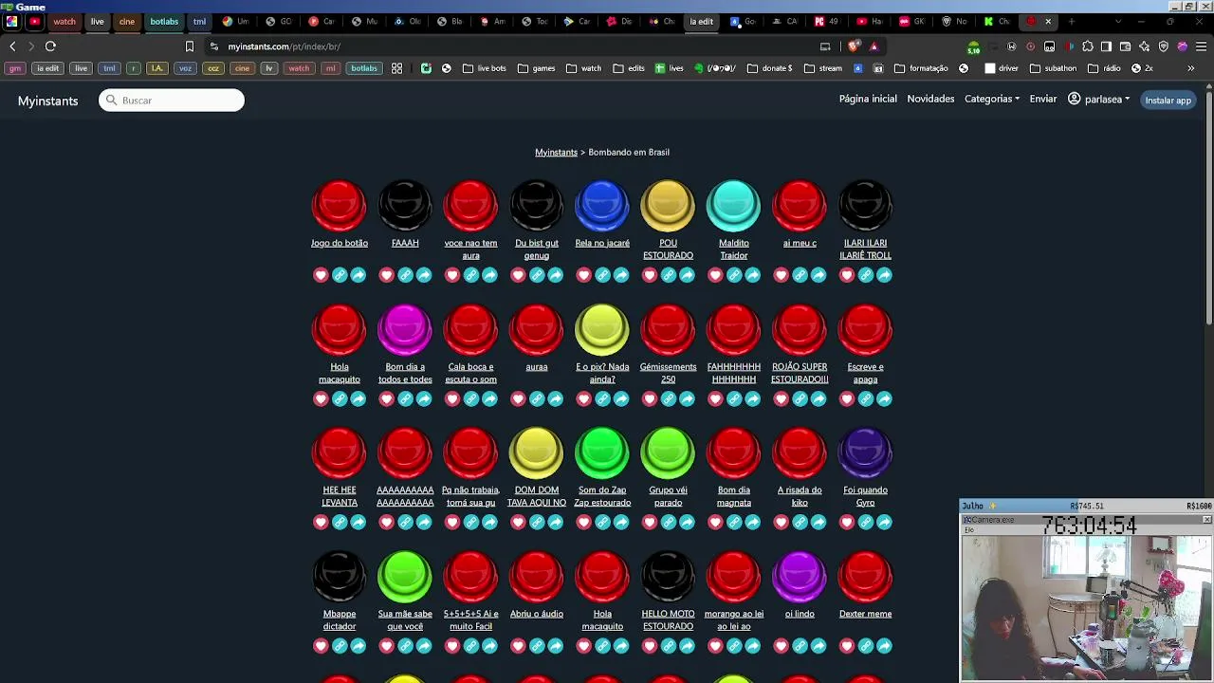Share the Abriu o áudio sound

point(556,646)
